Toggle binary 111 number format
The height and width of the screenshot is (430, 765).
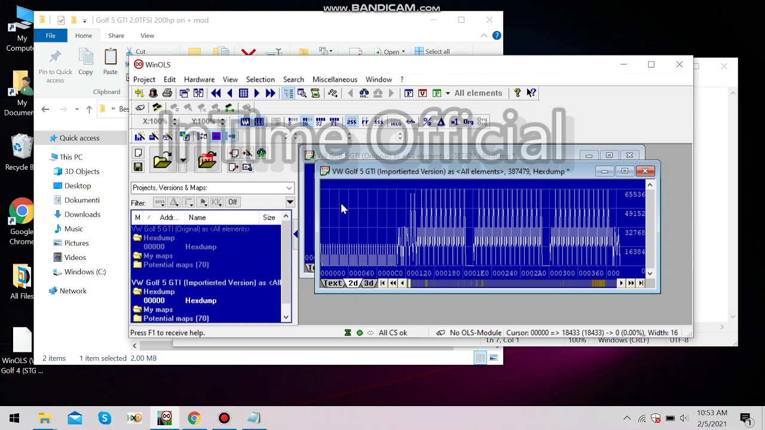coord(378,122)
